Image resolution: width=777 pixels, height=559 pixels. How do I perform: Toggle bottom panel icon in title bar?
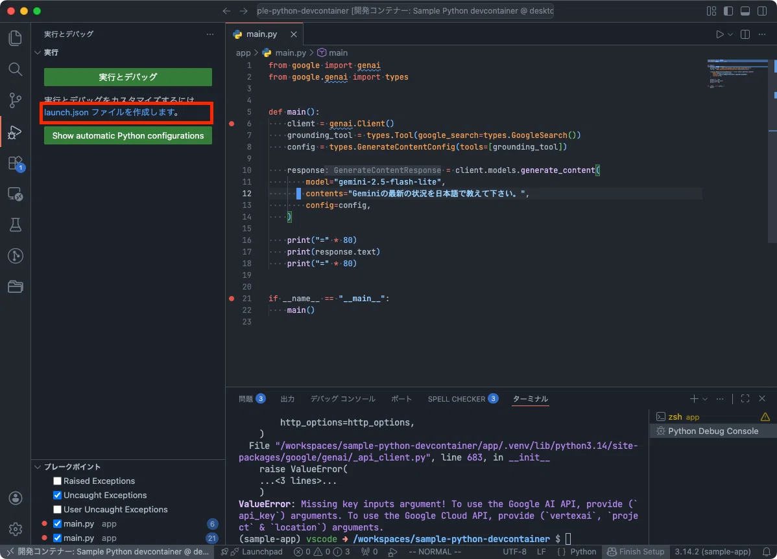coord(745,11)
